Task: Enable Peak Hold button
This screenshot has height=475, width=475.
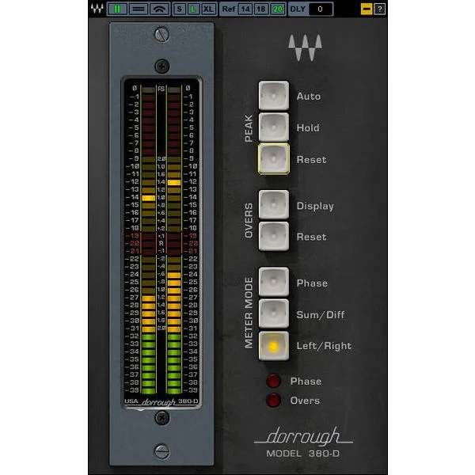Action: point(274,127)
